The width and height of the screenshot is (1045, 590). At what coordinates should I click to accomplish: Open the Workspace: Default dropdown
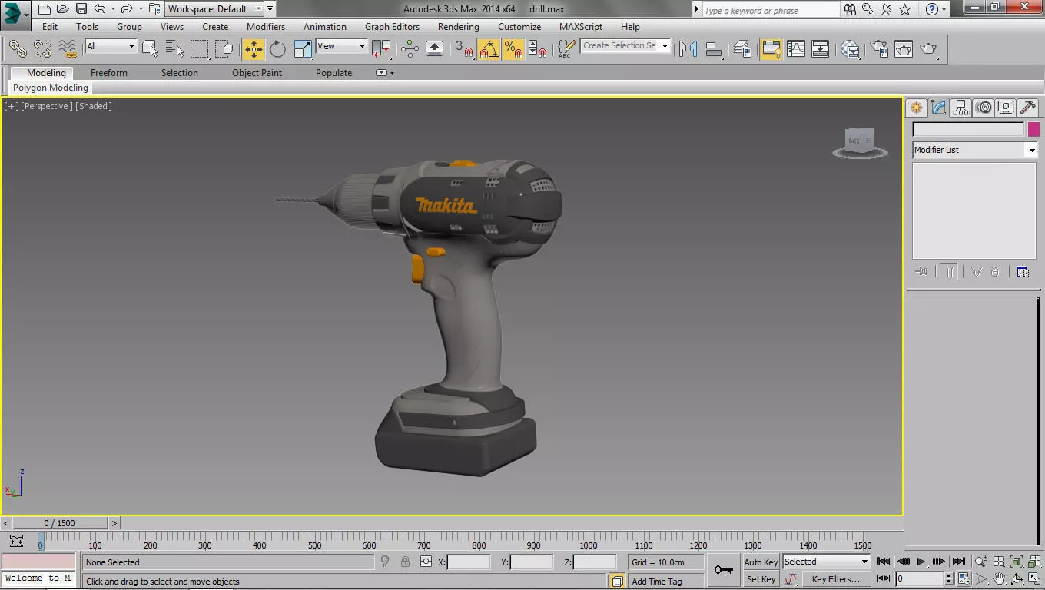(x=214, y=9)
